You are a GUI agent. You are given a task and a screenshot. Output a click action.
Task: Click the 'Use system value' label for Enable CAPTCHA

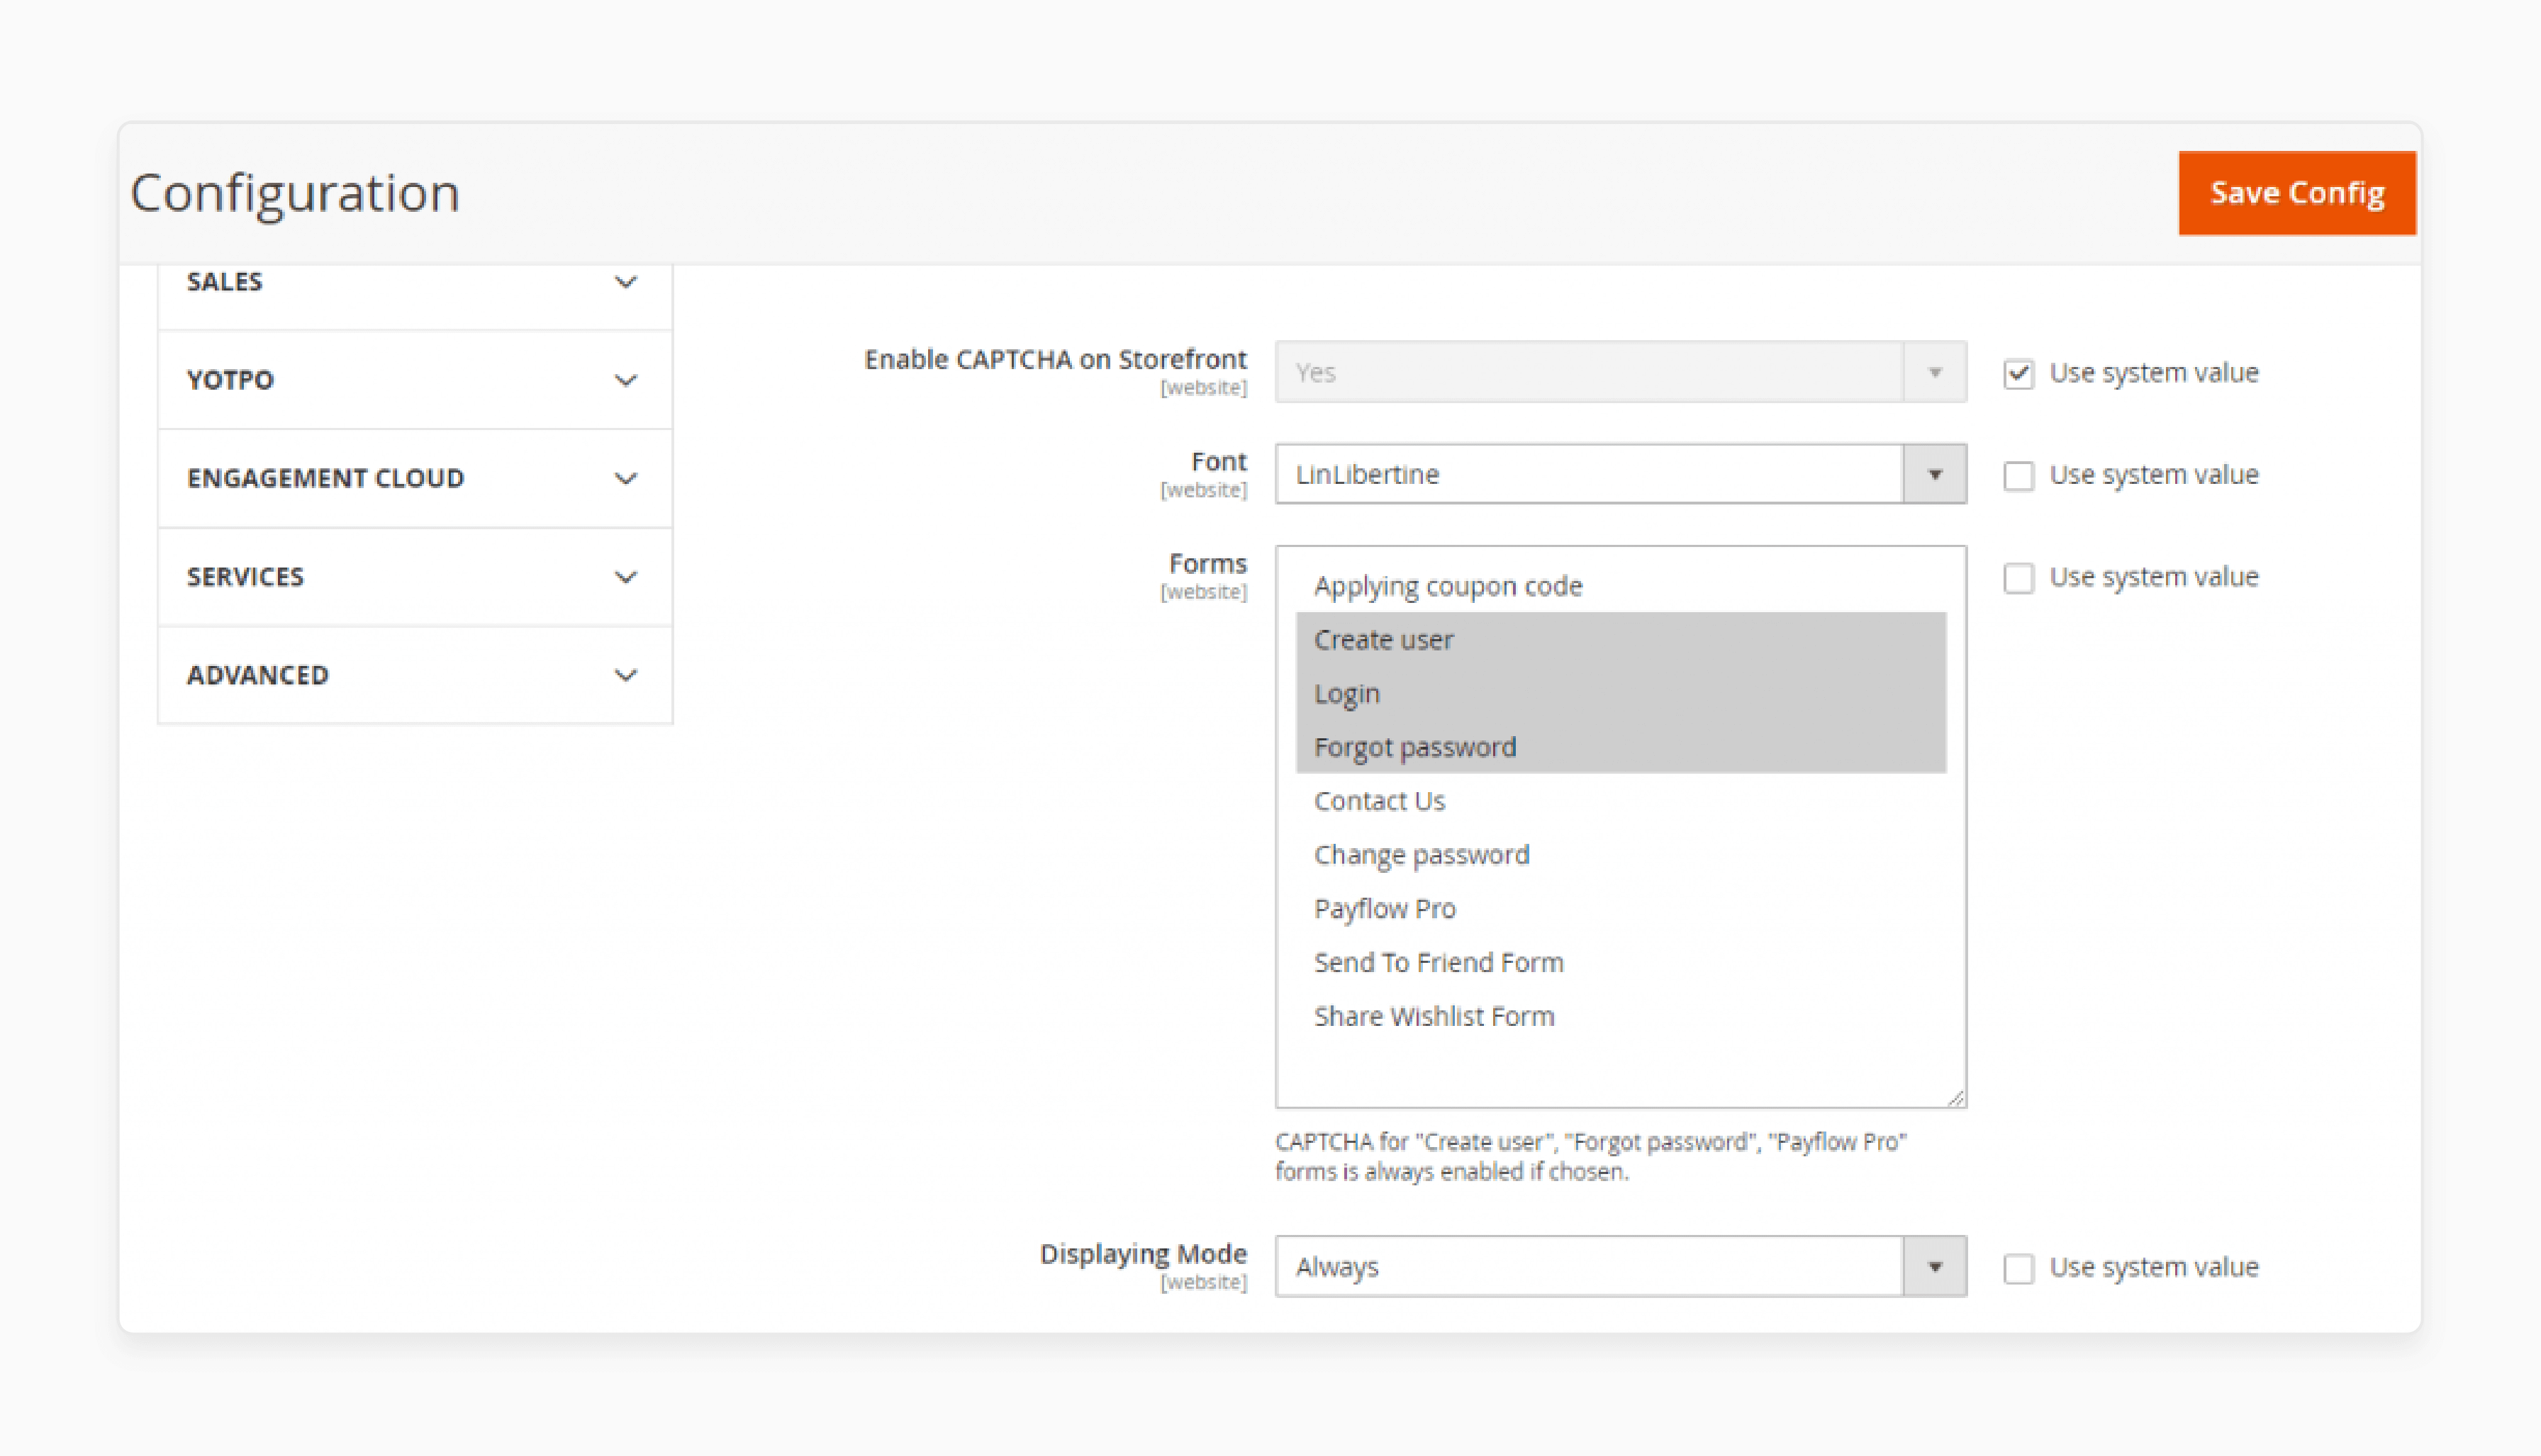[2154, 373]
